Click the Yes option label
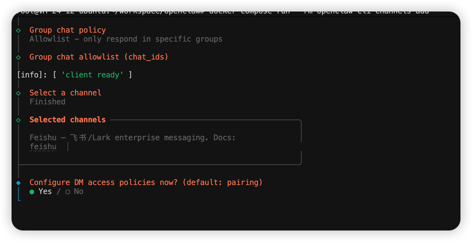This screenshot has width=472, height=242. (x=45, y=191)
